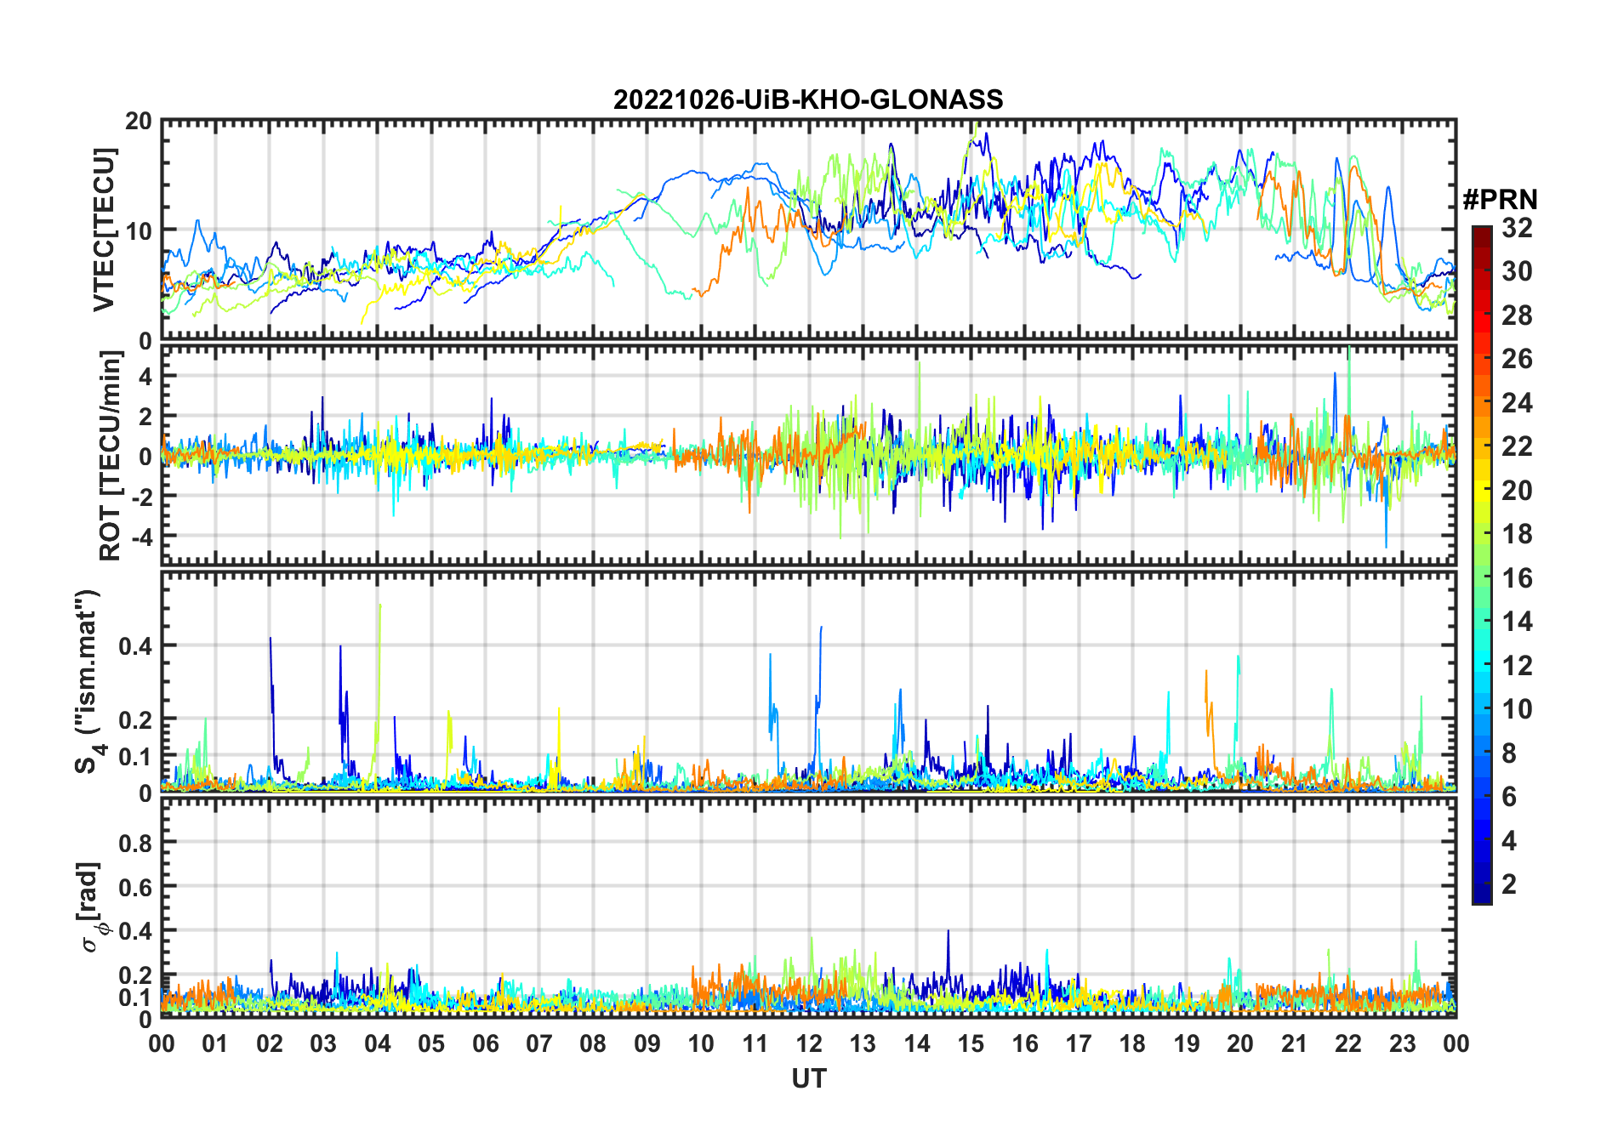Click the VTEC axis tick label 10
Viewport: 1618px width, 1131px height.
coord(139,230)
